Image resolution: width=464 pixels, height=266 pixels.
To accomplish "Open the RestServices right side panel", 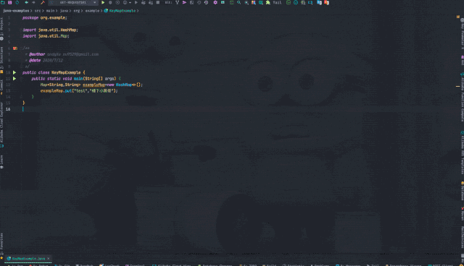I will tap(462, 238).
